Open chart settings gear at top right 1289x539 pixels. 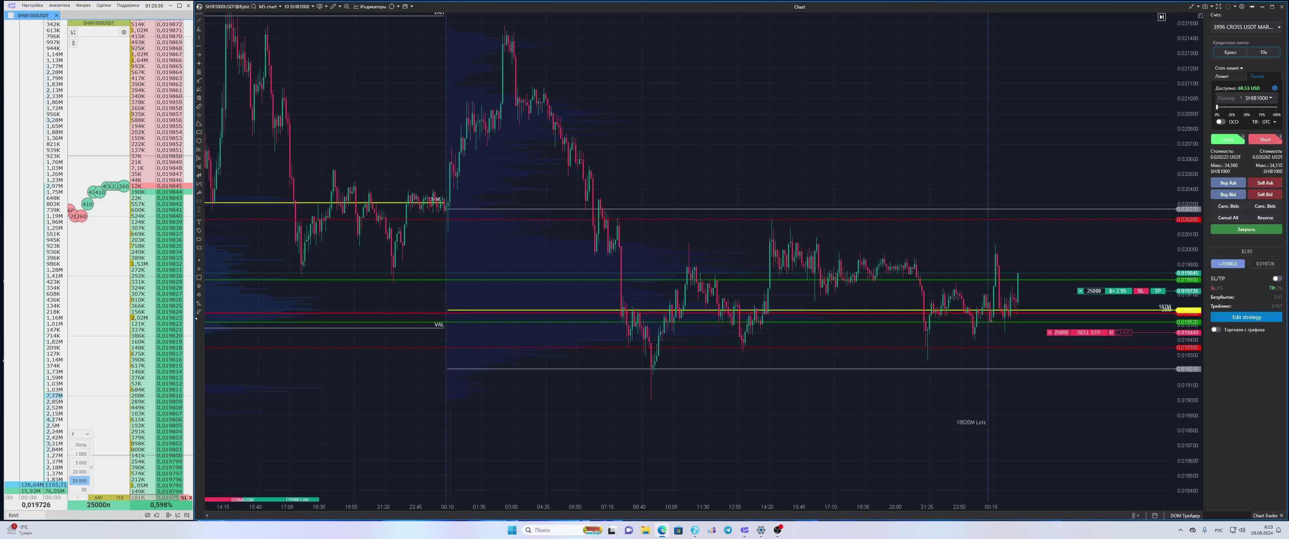coord(1242,6)
